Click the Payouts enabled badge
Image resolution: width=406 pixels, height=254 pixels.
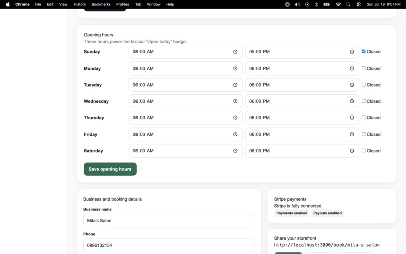click(327, 213)
